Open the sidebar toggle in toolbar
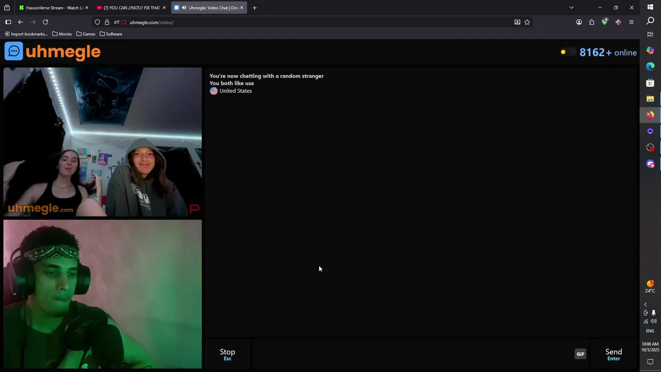This screenshot has height=372, width=661. coord(8,22)
